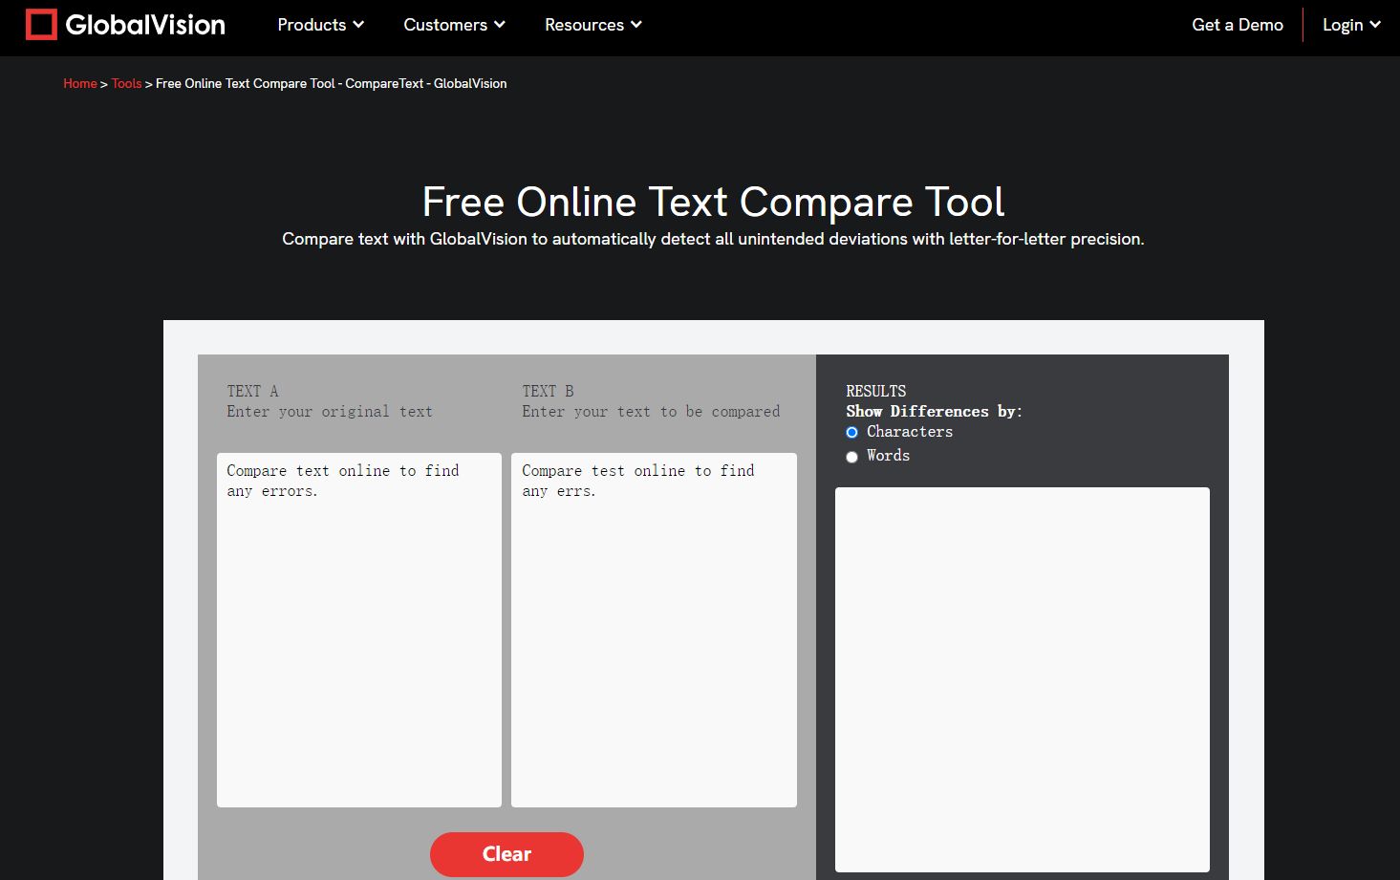Go to Home breadcrumb link

80,84
